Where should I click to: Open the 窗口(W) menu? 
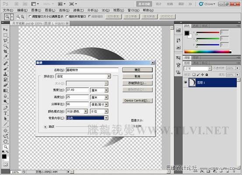click(x=133, y=10)
